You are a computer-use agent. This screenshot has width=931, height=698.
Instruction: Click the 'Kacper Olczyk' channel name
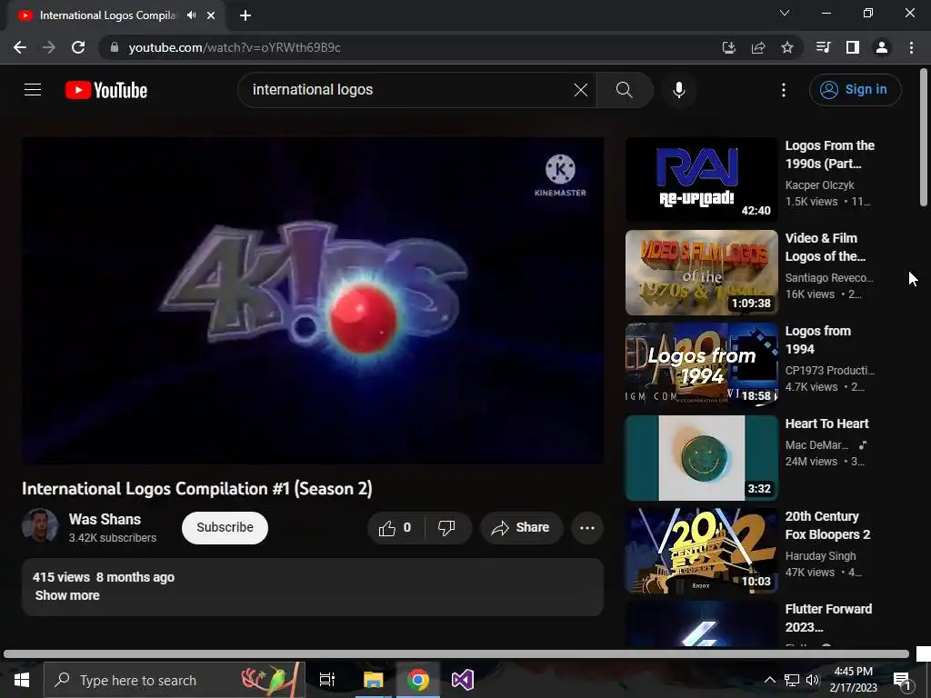coord(819,185)
